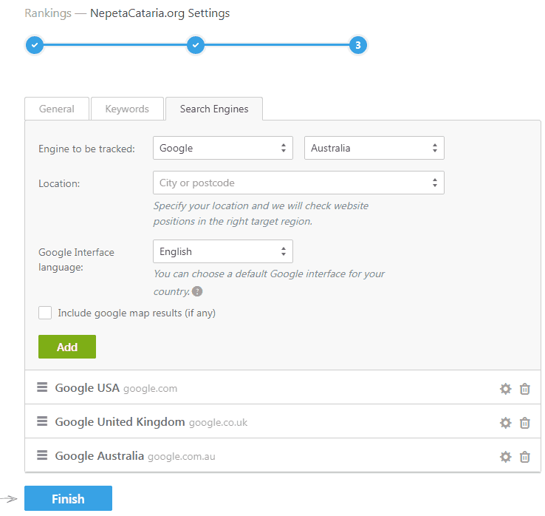
Task: Enable Include google map results checkbox
Action: click(x=45, y=313)
